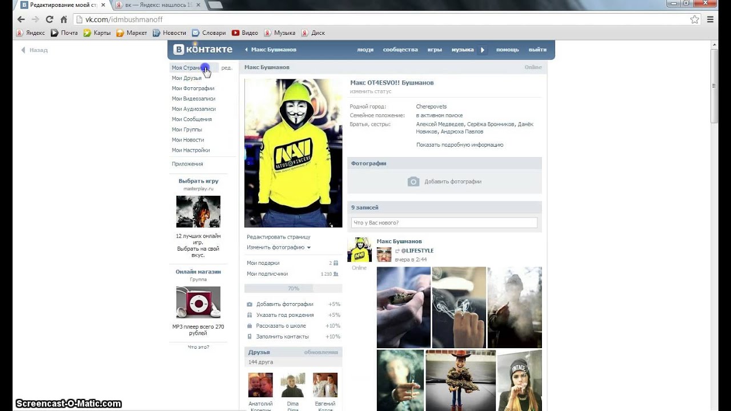Open the browser home page icon

pos(64,19)
